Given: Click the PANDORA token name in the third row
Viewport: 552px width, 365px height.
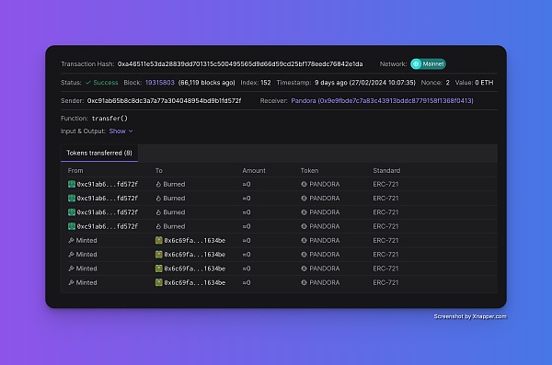Looking at the screenshot, I should (325, 212).
